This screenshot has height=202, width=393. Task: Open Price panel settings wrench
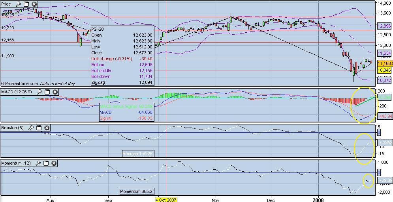tap(18, 4)
